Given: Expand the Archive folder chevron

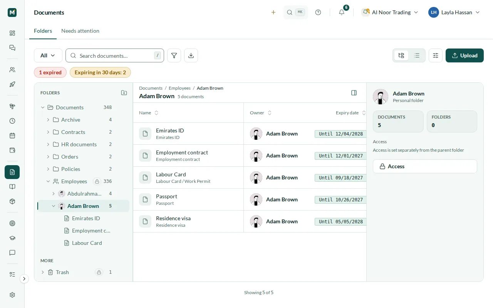Looking at the screenshot, I should click(48, 120).
